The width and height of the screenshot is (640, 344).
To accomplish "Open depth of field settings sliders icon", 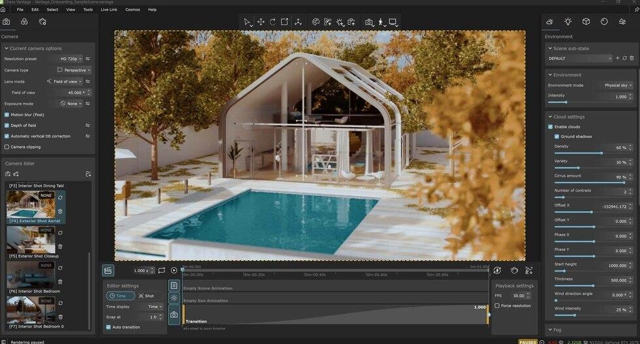I will coord(88,125).
